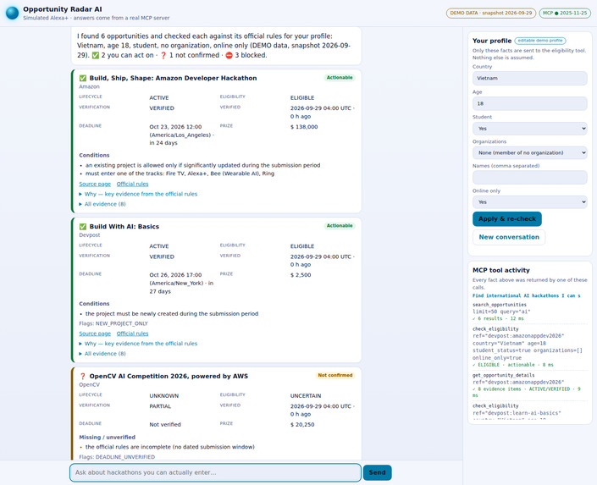
Task: Open Official rules link for Amazon Developer Hackathon
Action: [x=132, y=184]
